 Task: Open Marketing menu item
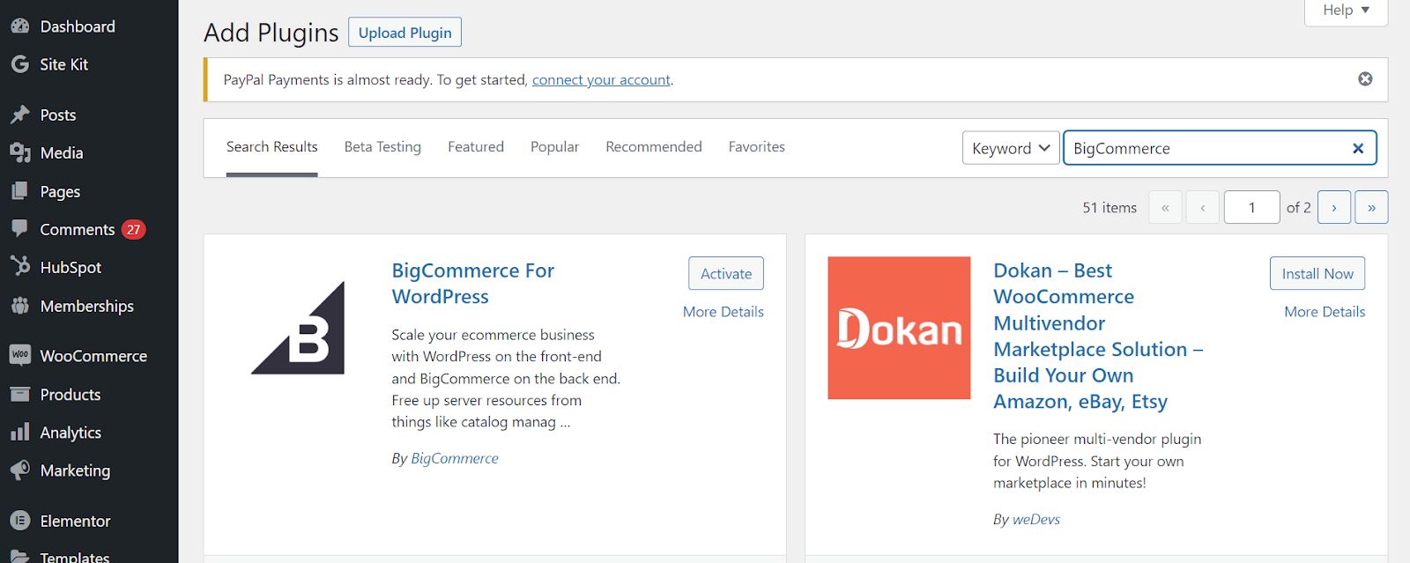click(x=75, y=470)
